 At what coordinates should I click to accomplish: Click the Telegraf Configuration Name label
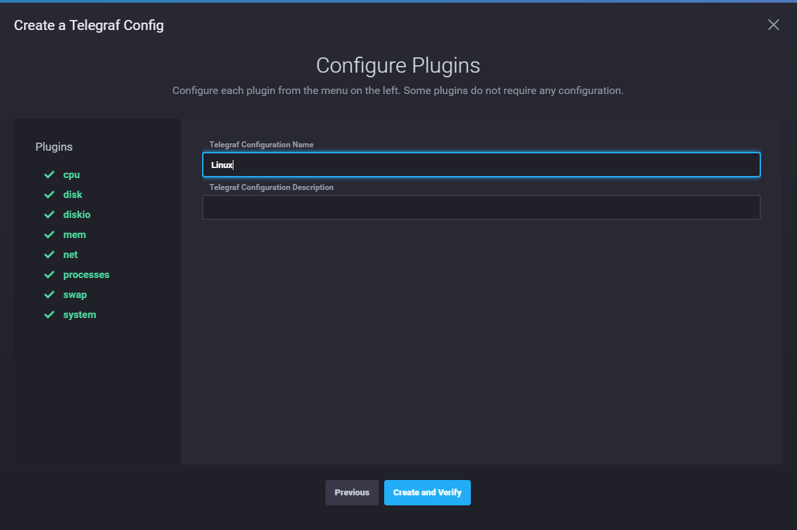pos(261,145)
